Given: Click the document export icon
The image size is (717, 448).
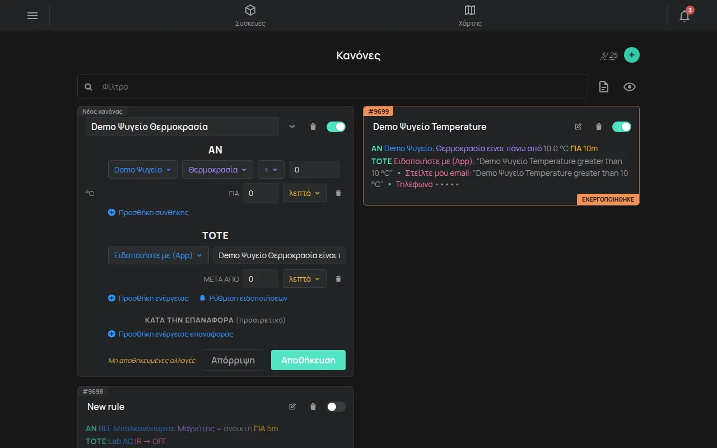Looking at the screenshot, I should [604, 87].
